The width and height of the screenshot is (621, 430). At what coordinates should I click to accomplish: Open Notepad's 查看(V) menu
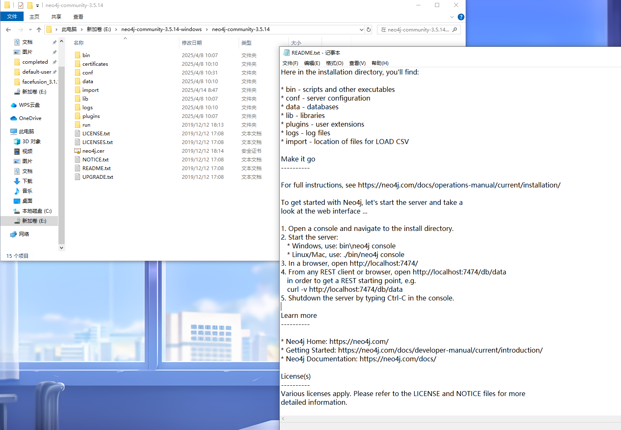coord(358,63)
